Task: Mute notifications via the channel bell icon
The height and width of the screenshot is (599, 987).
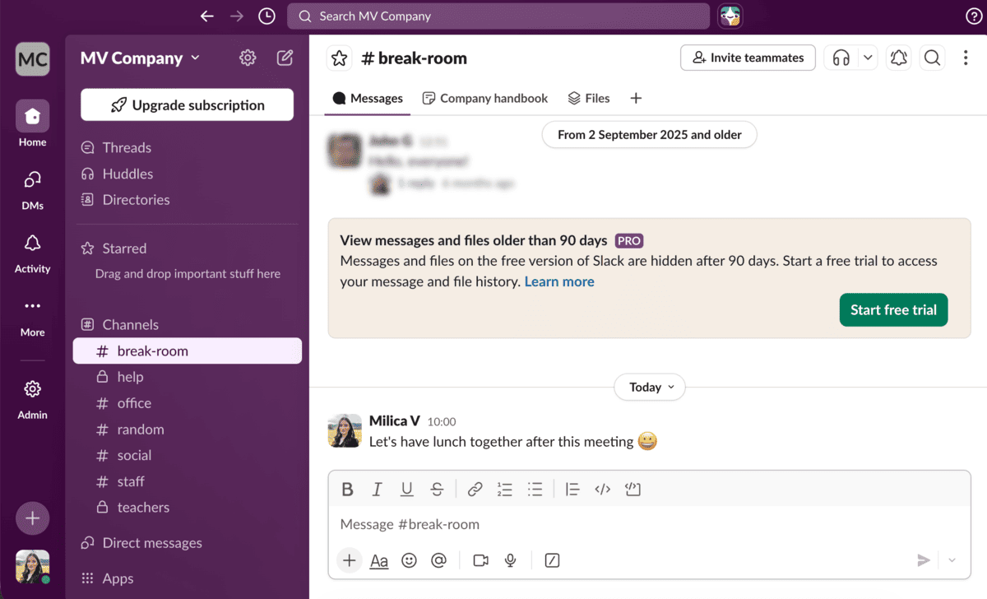Action: tap(898, 58)
